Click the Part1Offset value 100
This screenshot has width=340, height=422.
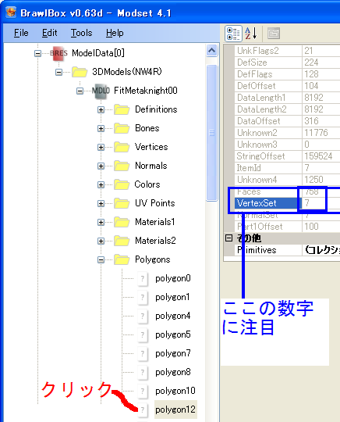(311, 227)
